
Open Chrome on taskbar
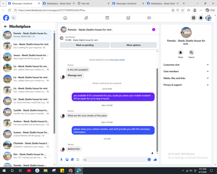point(70,171)
